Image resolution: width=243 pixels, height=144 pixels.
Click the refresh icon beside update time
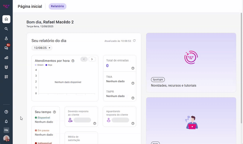tap(134, 41)
